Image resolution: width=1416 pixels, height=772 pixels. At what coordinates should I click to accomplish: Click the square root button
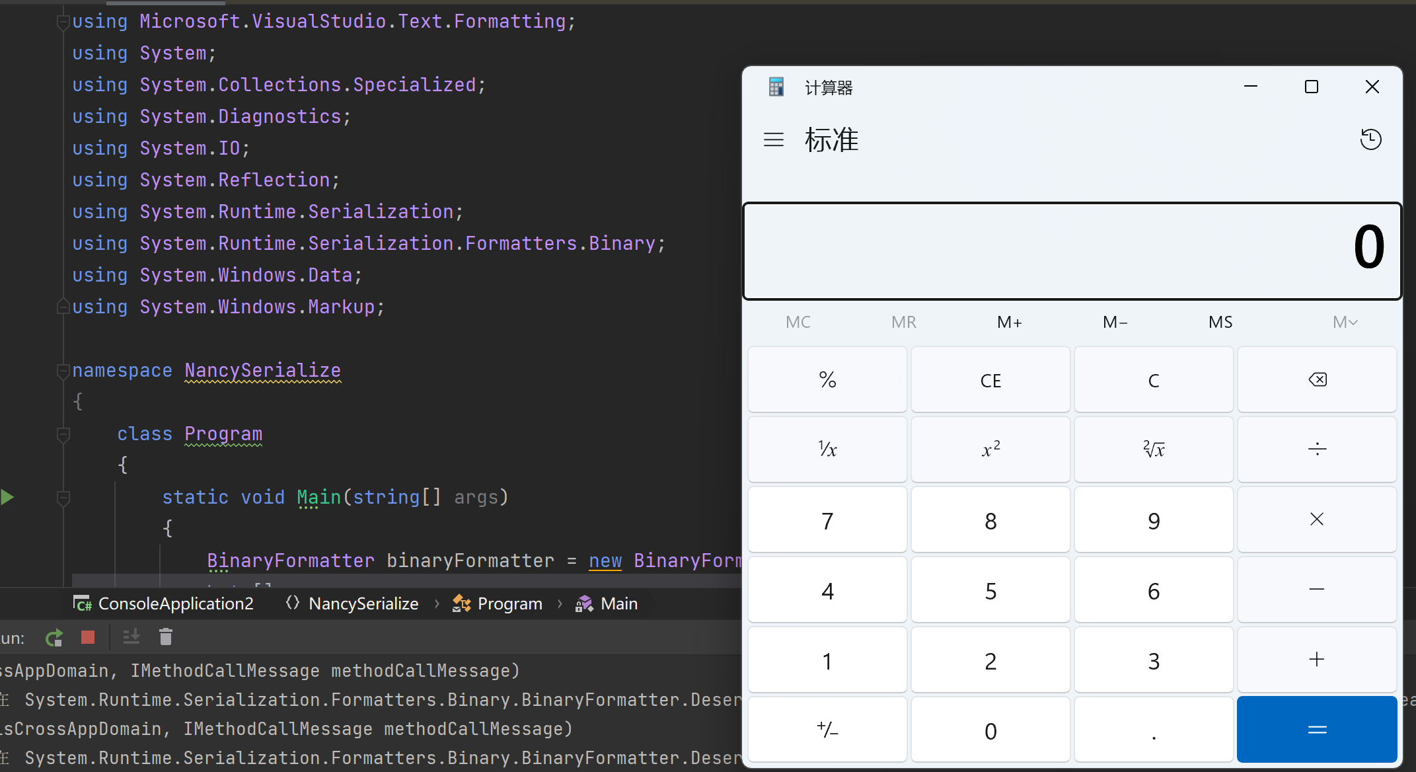(1154, 449)
